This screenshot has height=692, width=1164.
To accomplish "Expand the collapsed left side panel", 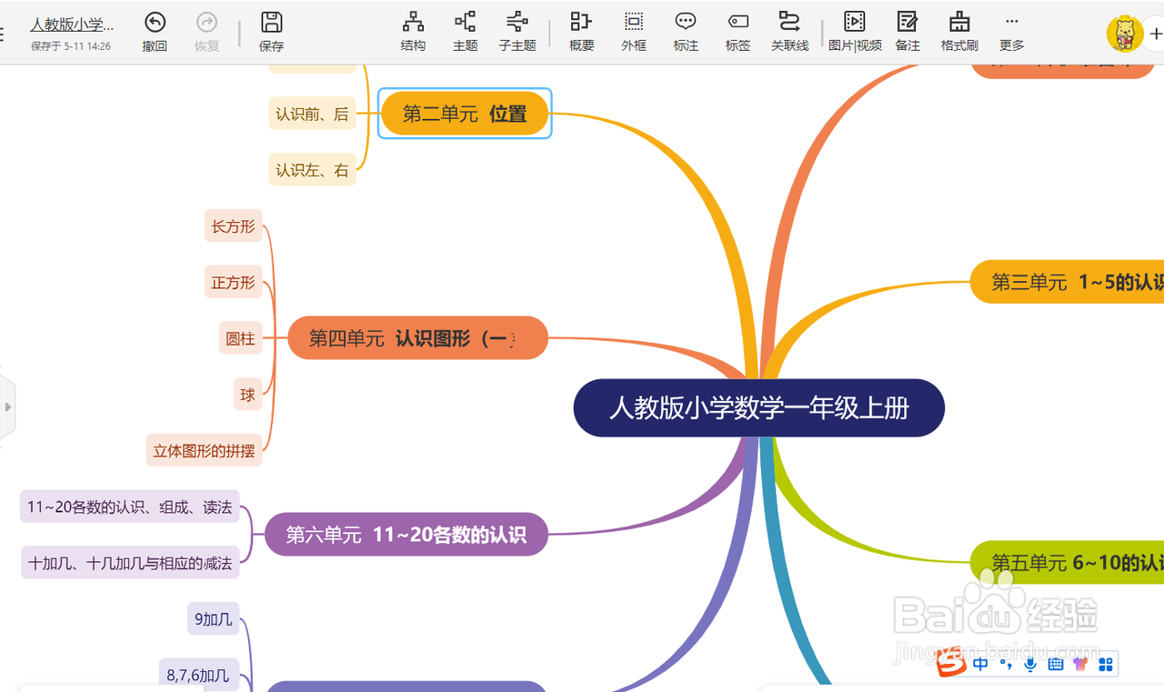I will pos(9,407).
